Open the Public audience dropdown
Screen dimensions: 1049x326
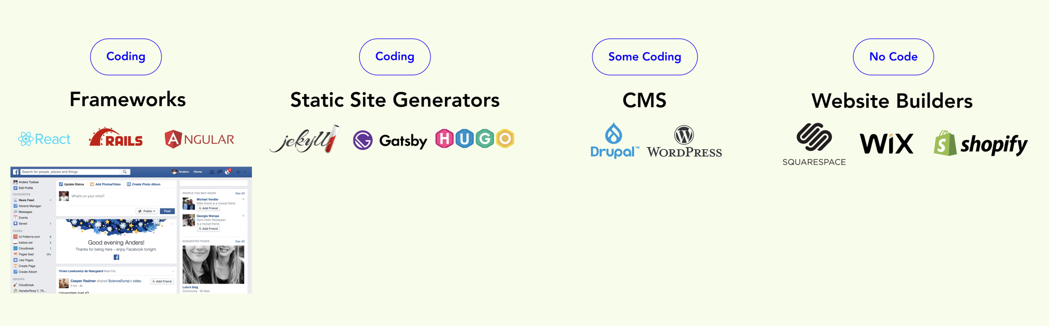click(x=146, y=211)
